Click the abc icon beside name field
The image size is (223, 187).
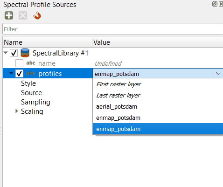31,63
